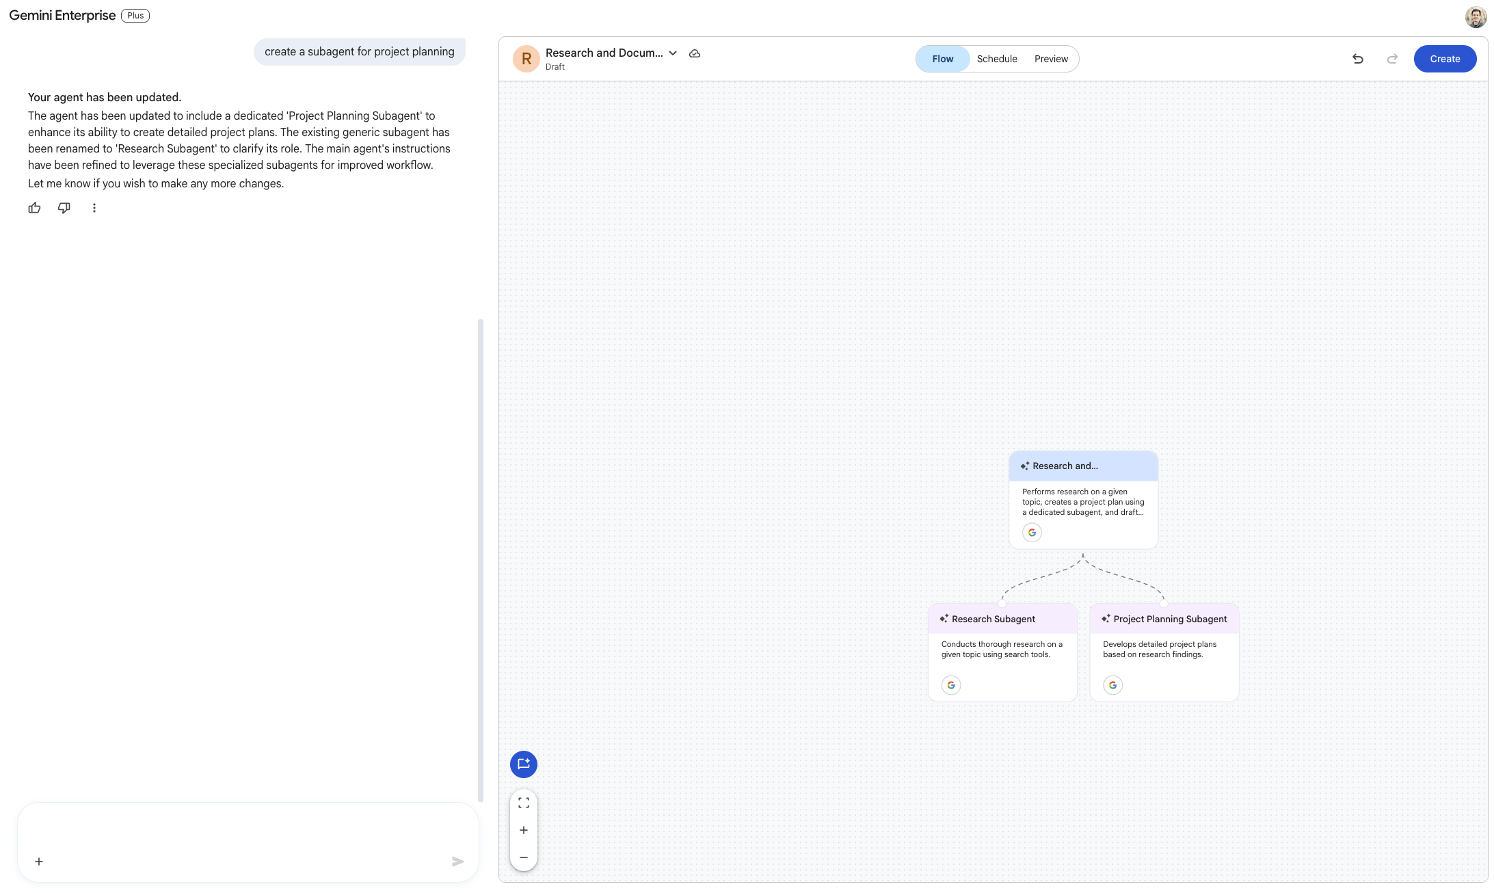
Task: Click sparkle icon on Research and... node header
Action: (x=1025, y=466)
